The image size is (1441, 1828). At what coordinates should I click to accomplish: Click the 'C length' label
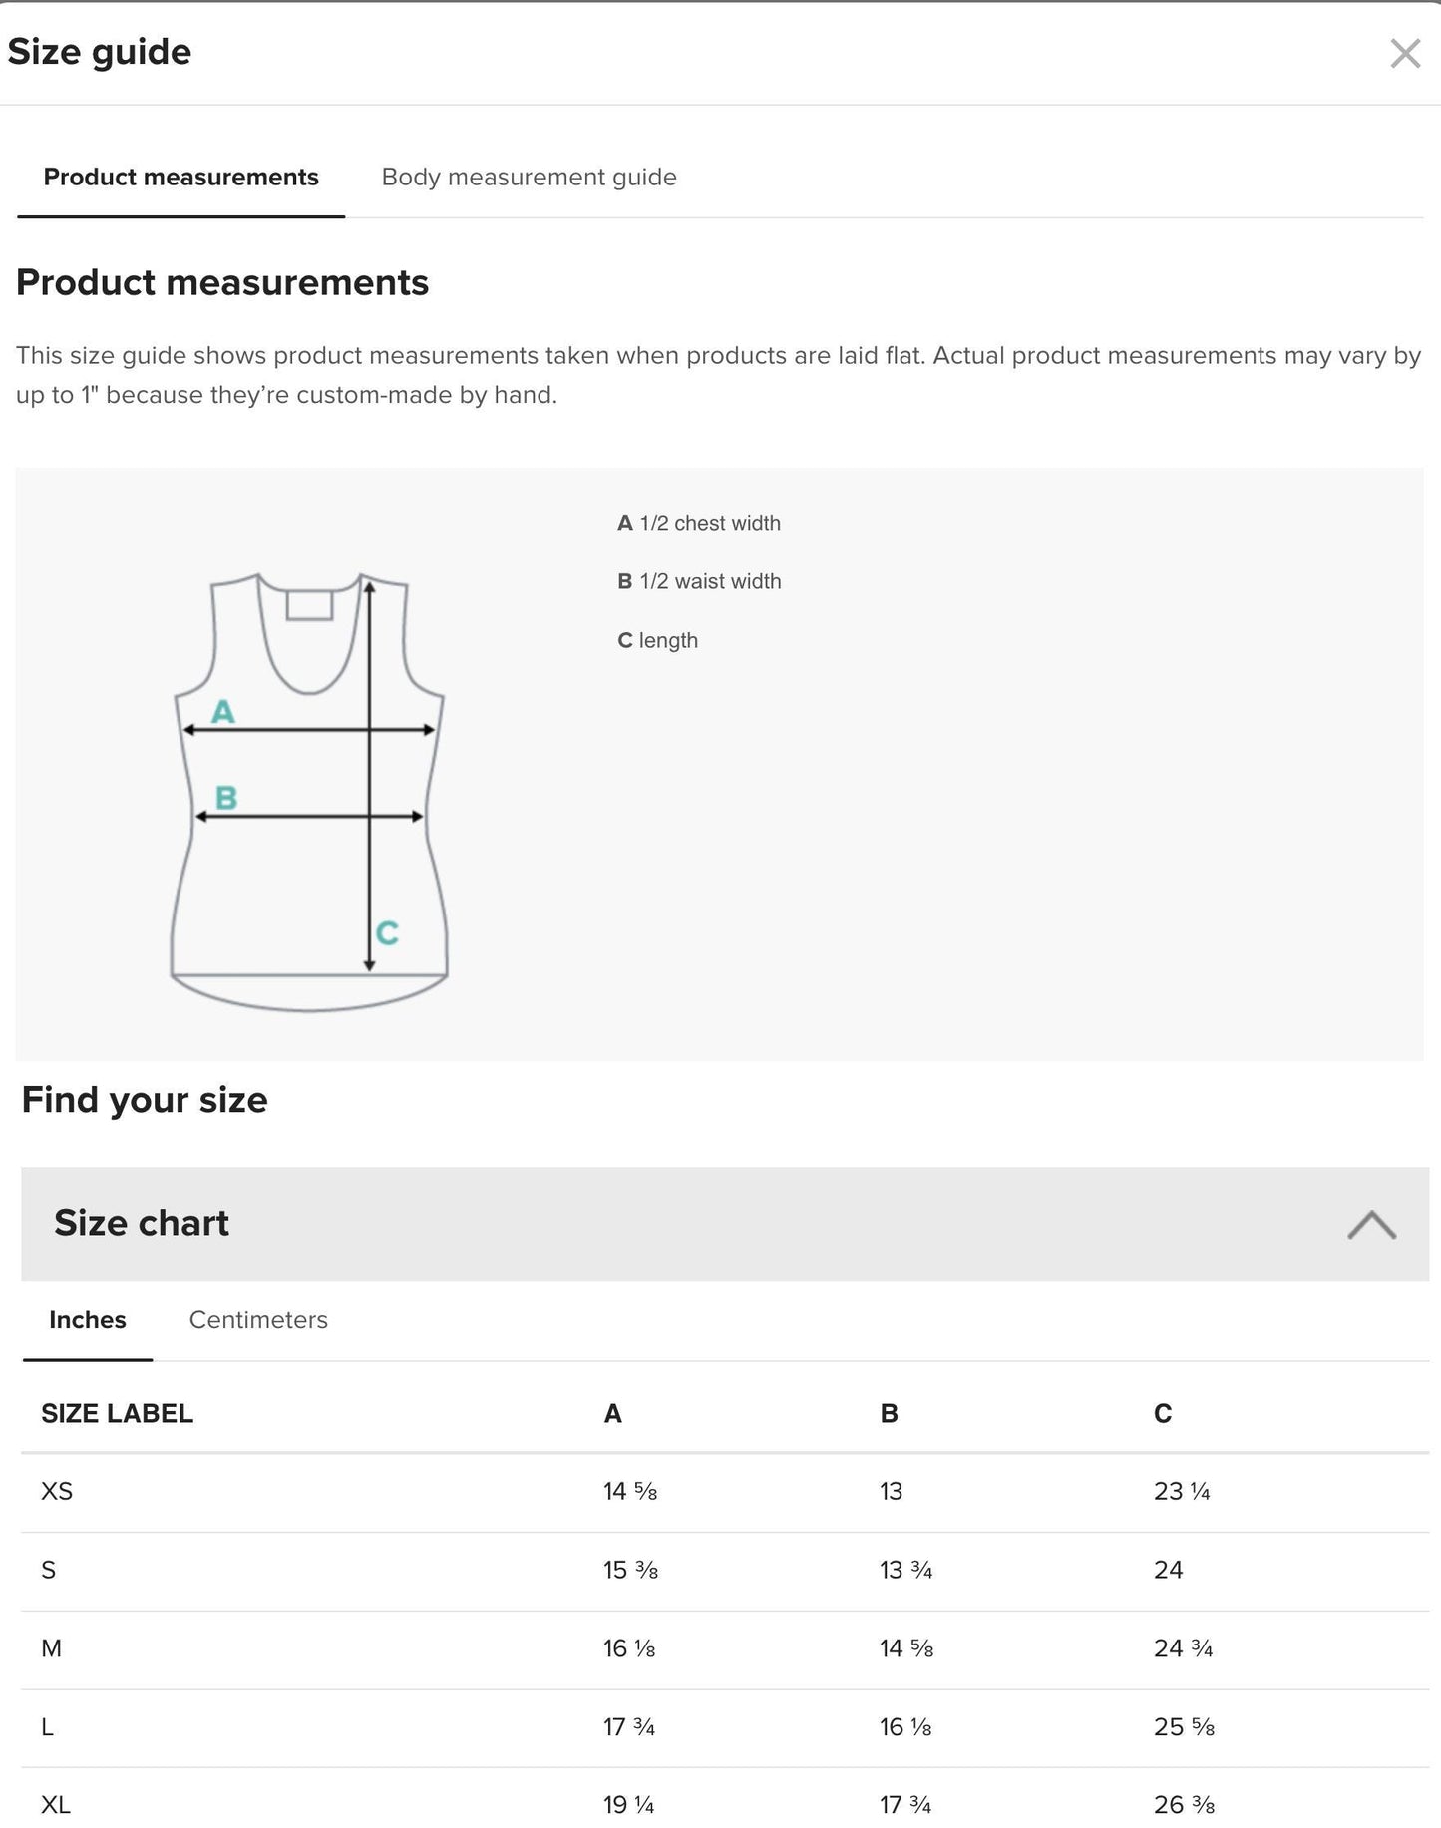658,640
